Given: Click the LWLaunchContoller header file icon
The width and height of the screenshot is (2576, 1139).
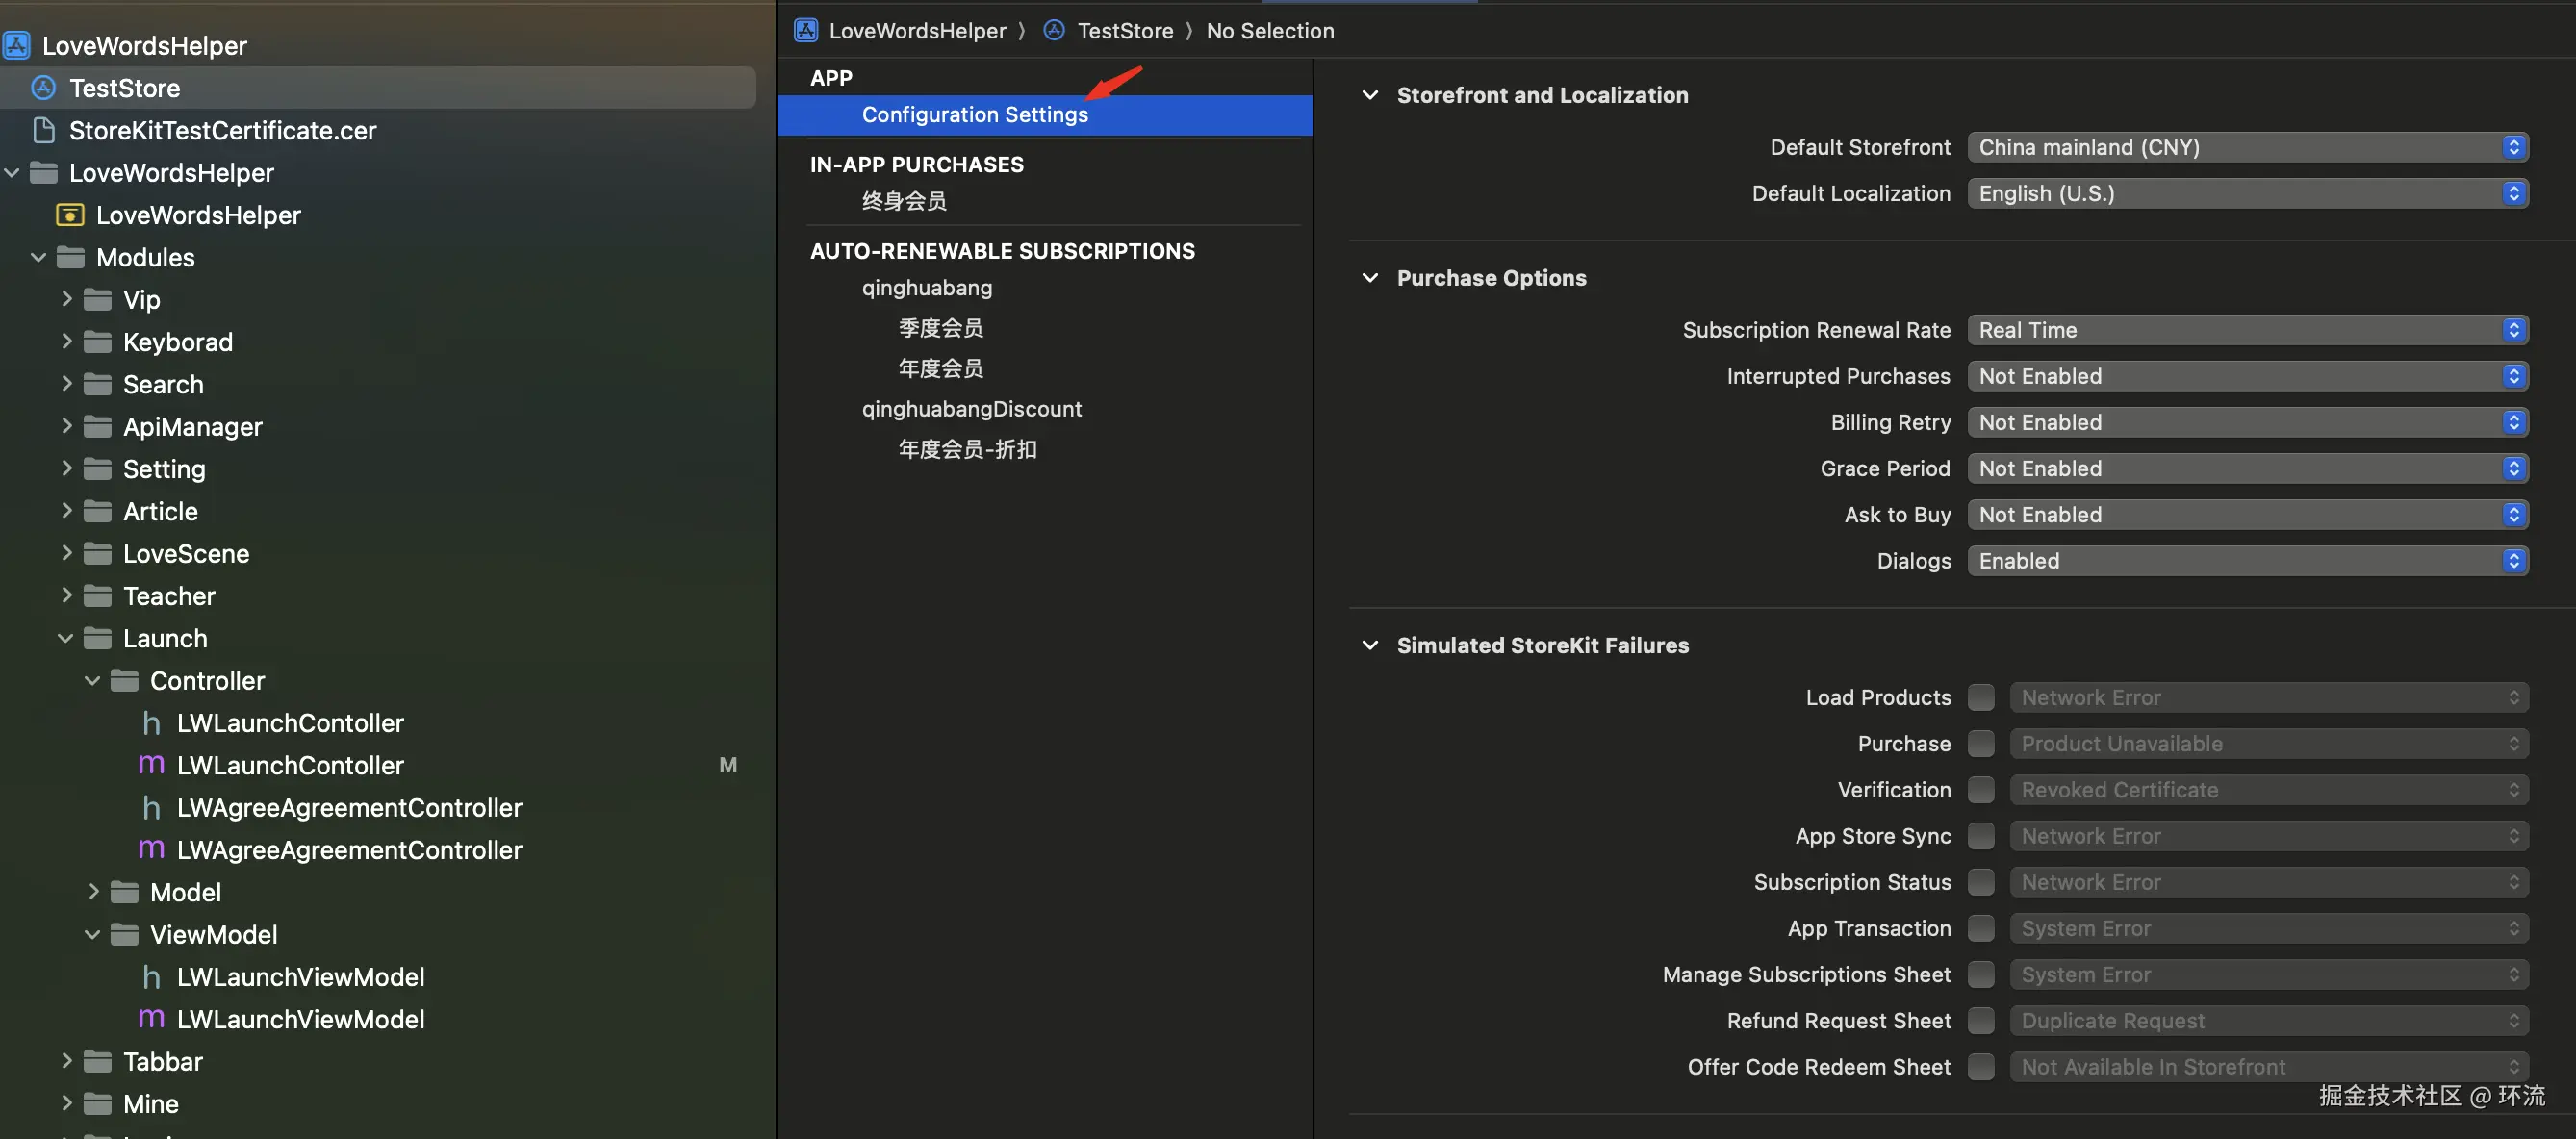Looking at the screenshot, I should click(x=151, y=723).
